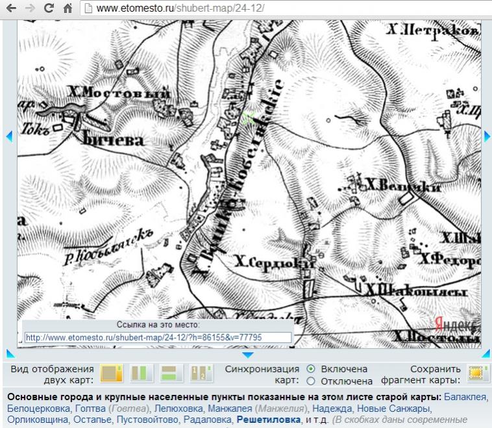Pan the map down with the bottom arrow

pyautogui.click(x=248, y=355)
